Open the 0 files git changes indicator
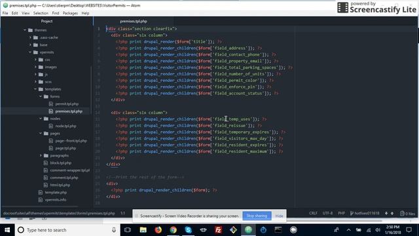 coord(407,213)
